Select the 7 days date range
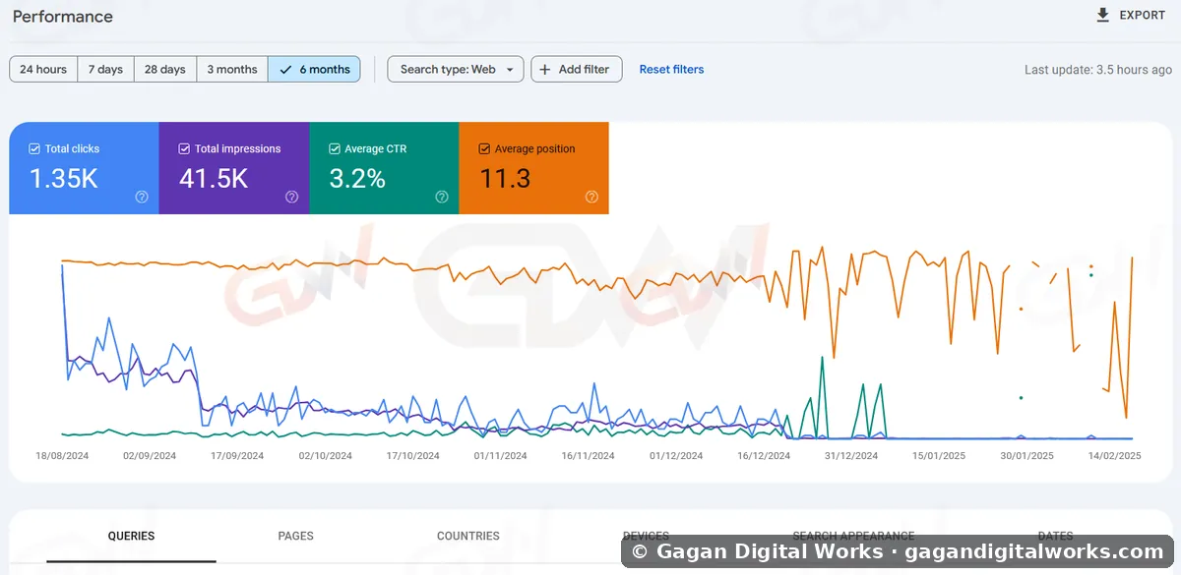Image resolution: width=1181 pixels, height=575 pixels. (105, 70)
